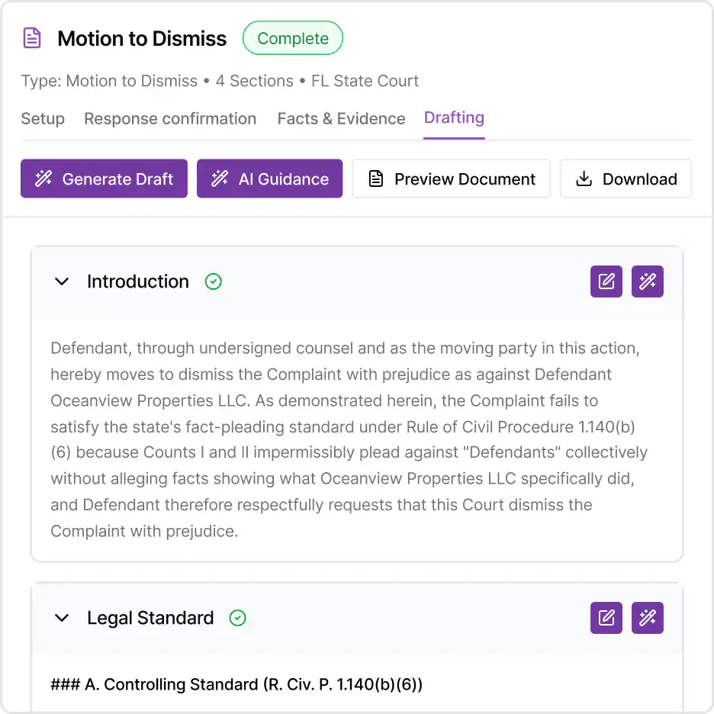Download the motion document
Image resolution: width=714 pixels, height=714 pixels.
pos(626,179)
